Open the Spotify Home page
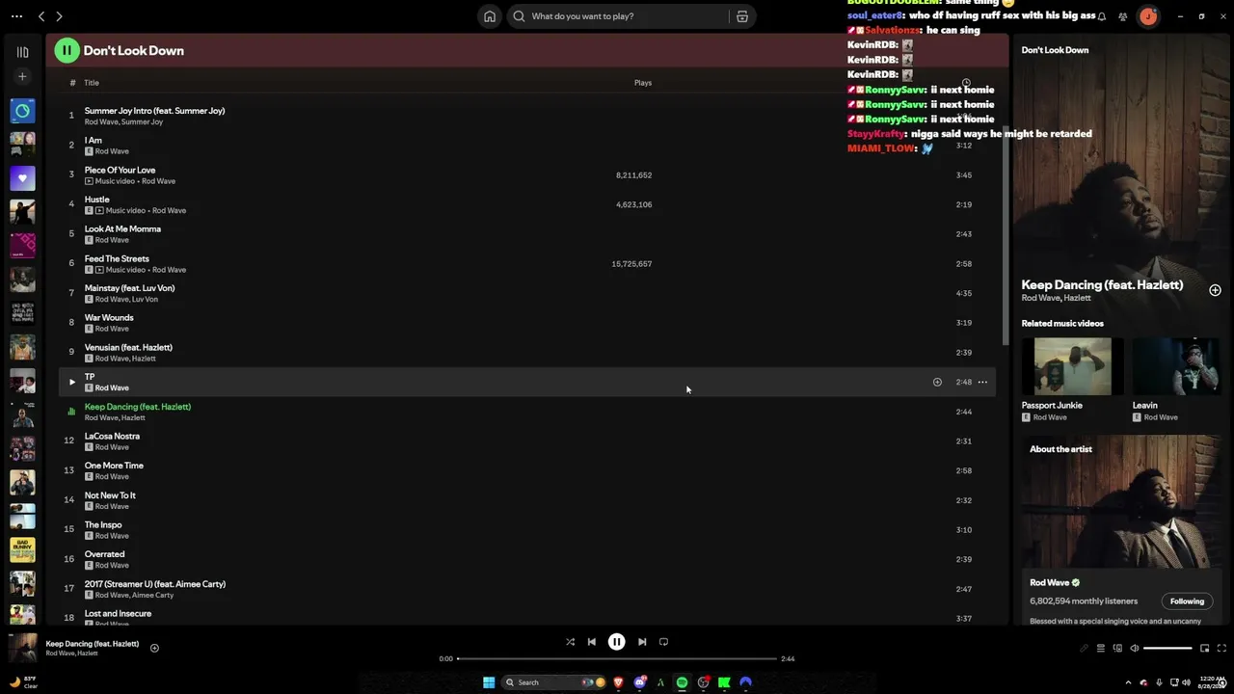Viewport: 1234px width, 694px height. 490,16
